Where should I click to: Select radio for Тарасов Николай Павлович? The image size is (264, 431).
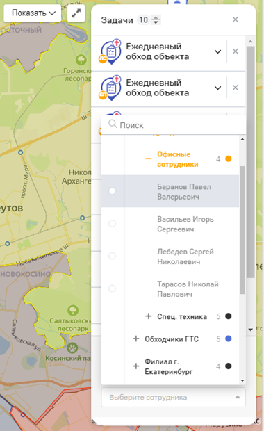(x=112, y=288)
